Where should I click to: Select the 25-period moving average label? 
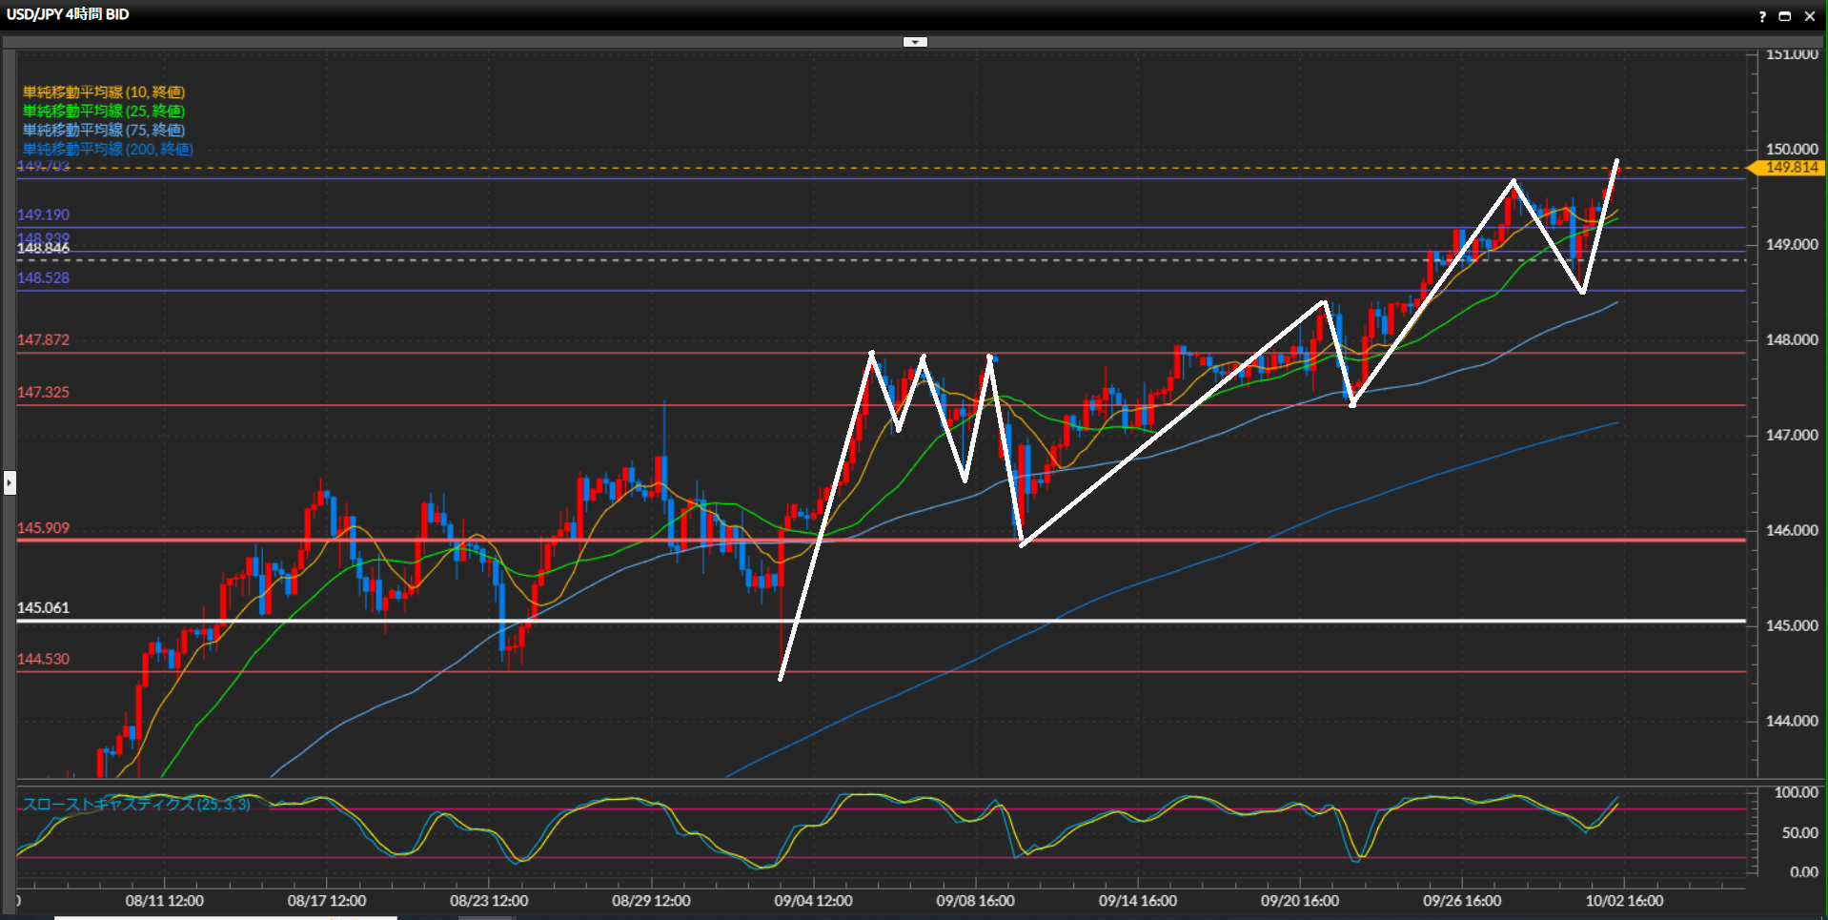click(104, 112)
